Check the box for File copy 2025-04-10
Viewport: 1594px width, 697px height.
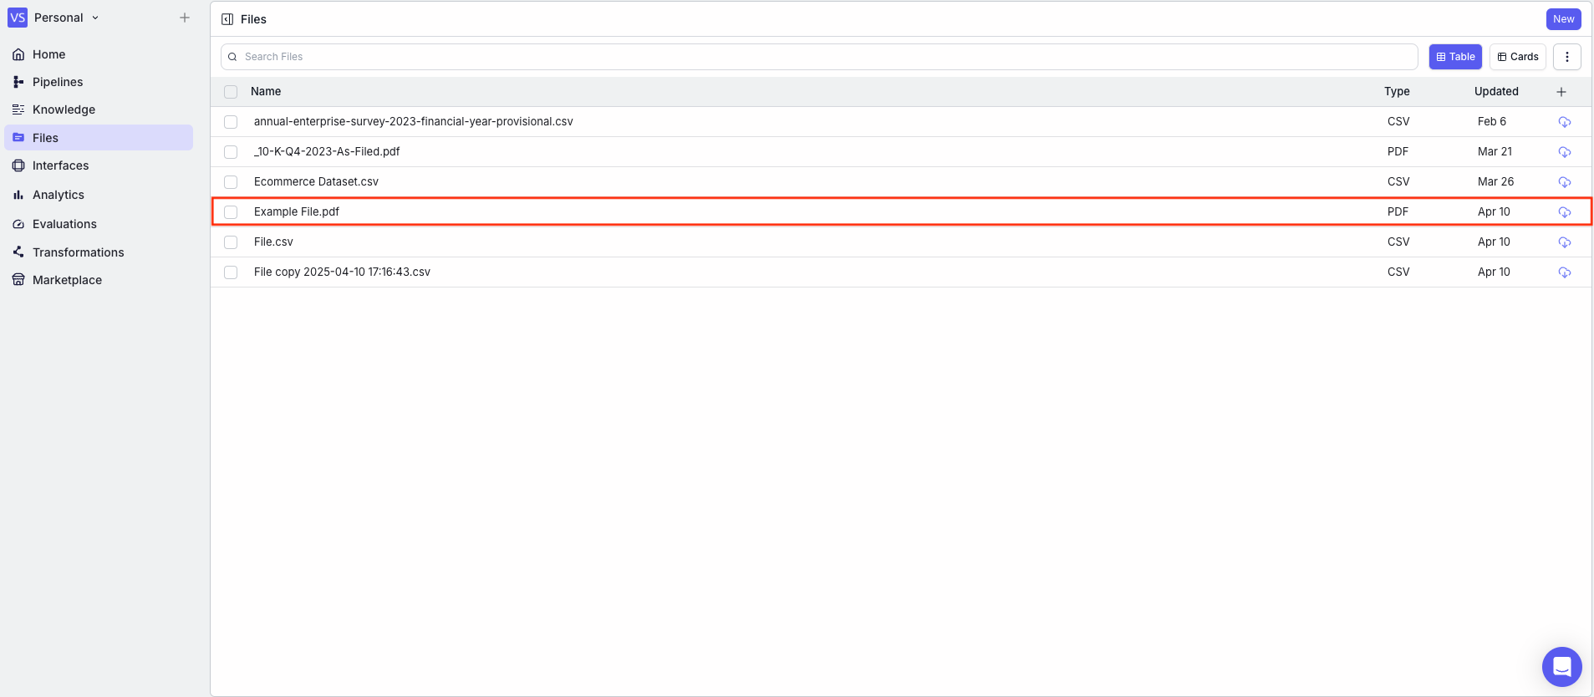[x=231, y=272]
